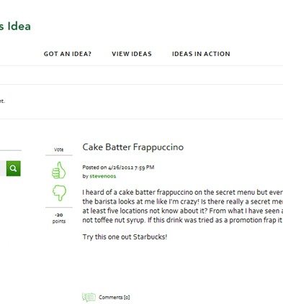Click the -20 points score
Screen dimensions: 283x304
click(59, 218)
